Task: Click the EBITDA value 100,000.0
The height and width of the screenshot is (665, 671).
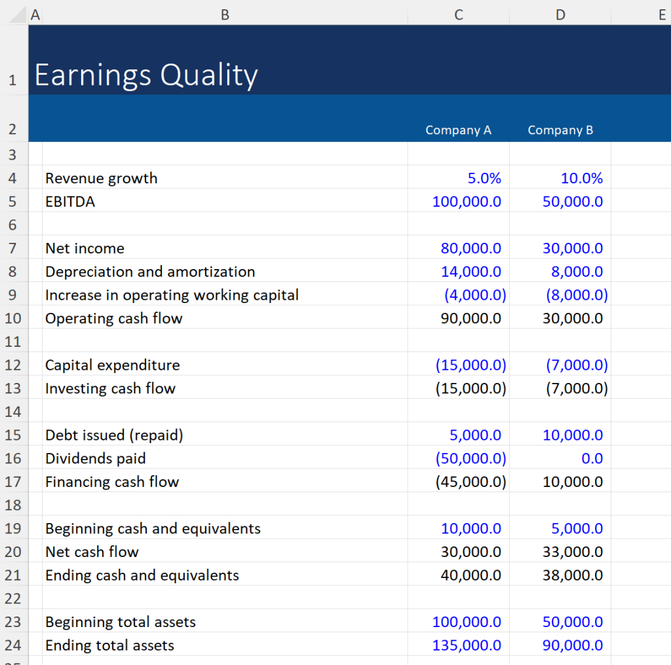Action: click(x=458, y=202)
